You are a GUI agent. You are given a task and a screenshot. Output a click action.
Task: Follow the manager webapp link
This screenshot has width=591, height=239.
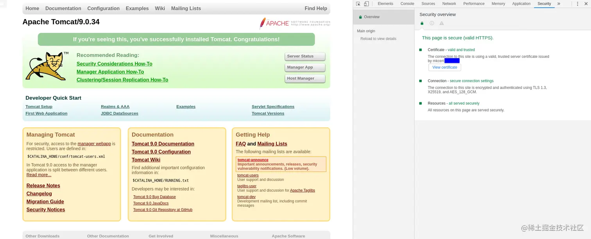[94, 144]
